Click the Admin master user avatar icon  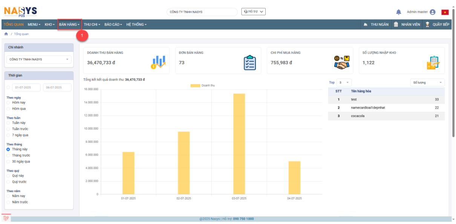point(432,12)
